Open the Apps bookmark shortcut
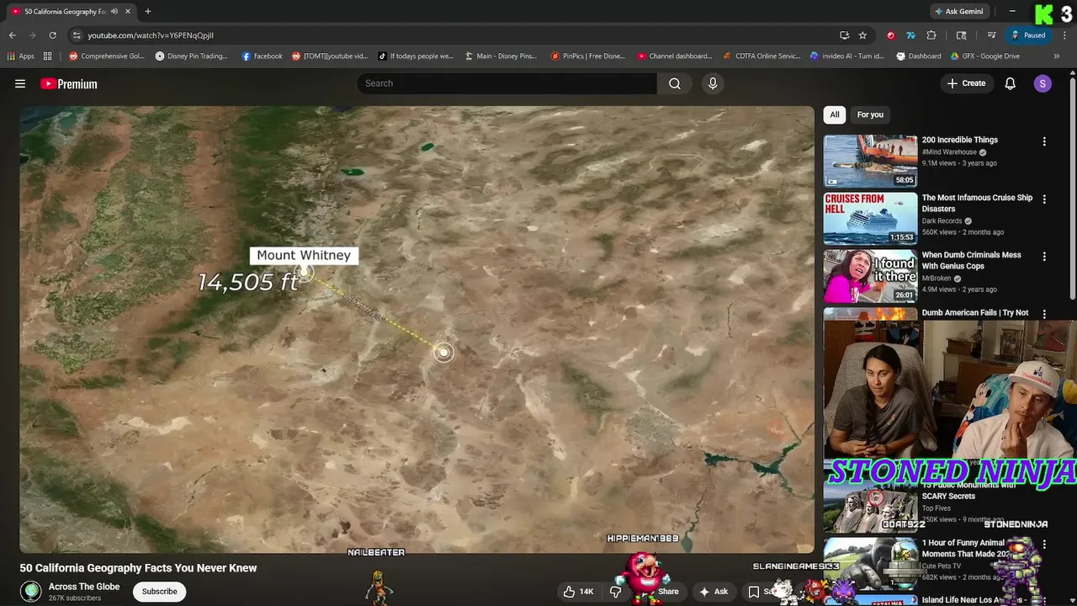 click(x=21, y=56)
